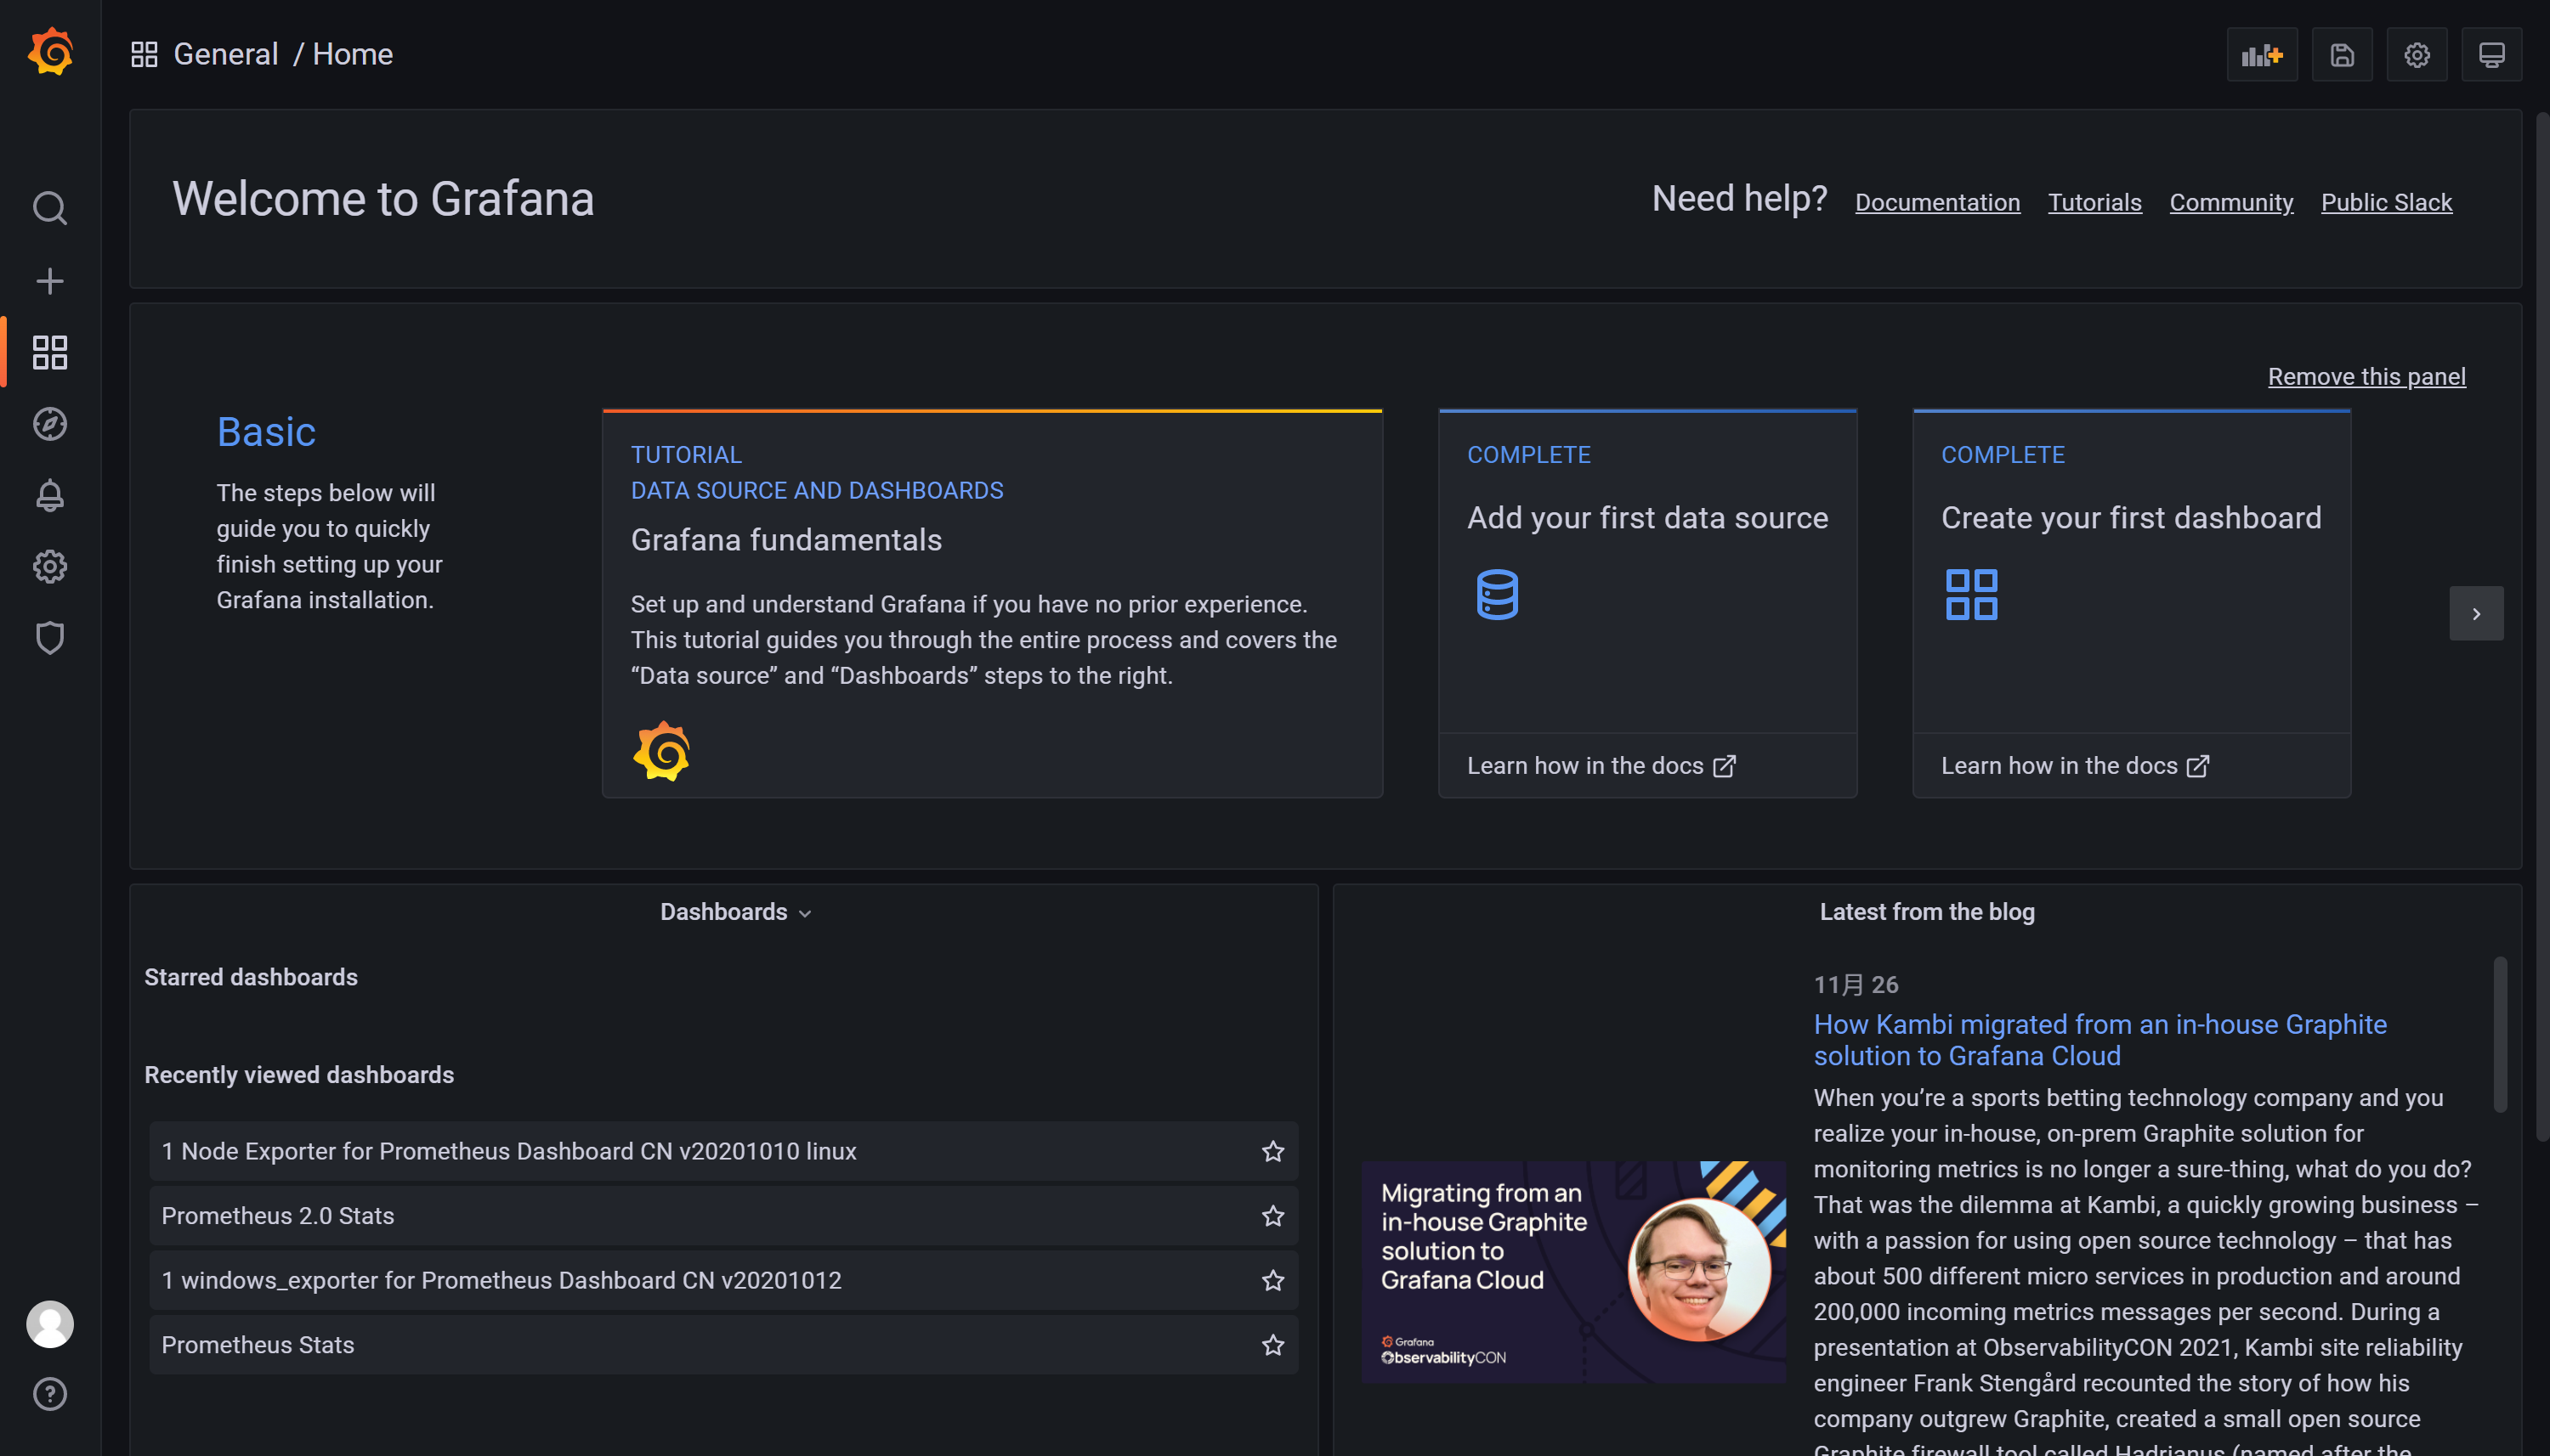Open the Latest from the blog panel title
The height and width of the screenshot is (1456, 2550).
pyautogui.click(x=1927, y=912)
